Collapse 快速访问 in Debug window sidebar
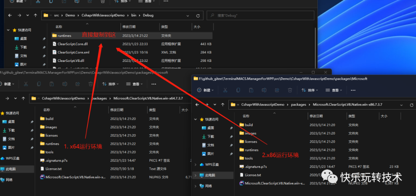The image size is (416, 196). 9,30
